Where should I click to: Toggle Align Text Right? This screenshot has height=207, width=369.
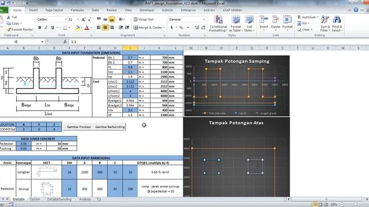pyautogui.click(x=111, y=28)
